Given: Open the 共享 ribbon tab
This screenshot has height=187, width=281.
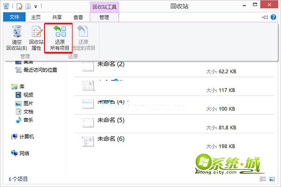Looking at the screenshot, I should pos(58,17).
